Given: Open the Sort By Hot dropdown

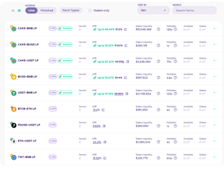Looking at the screenshot, I should (154, 10).
